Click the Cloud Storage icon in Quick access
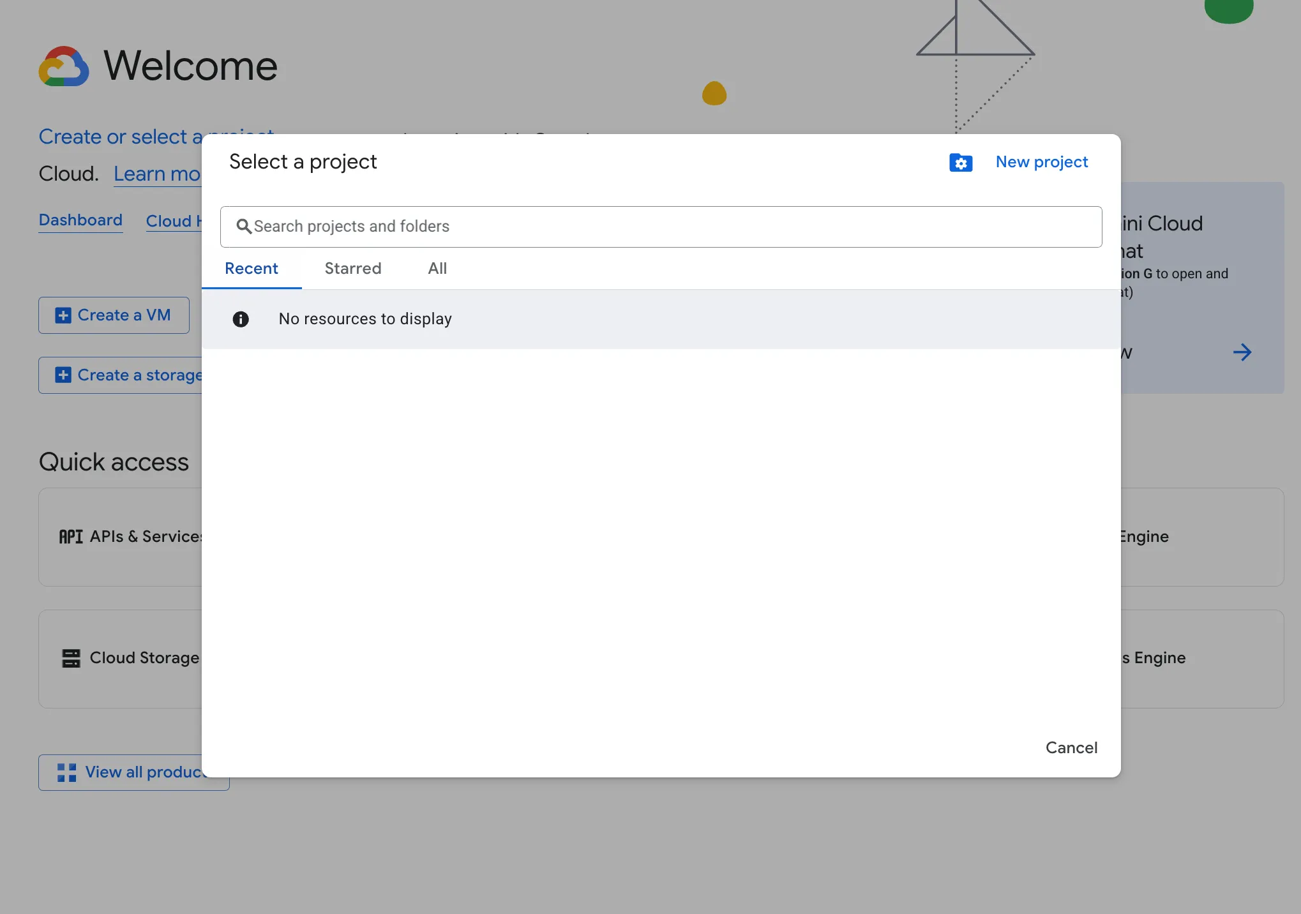 tap(71, 658)
